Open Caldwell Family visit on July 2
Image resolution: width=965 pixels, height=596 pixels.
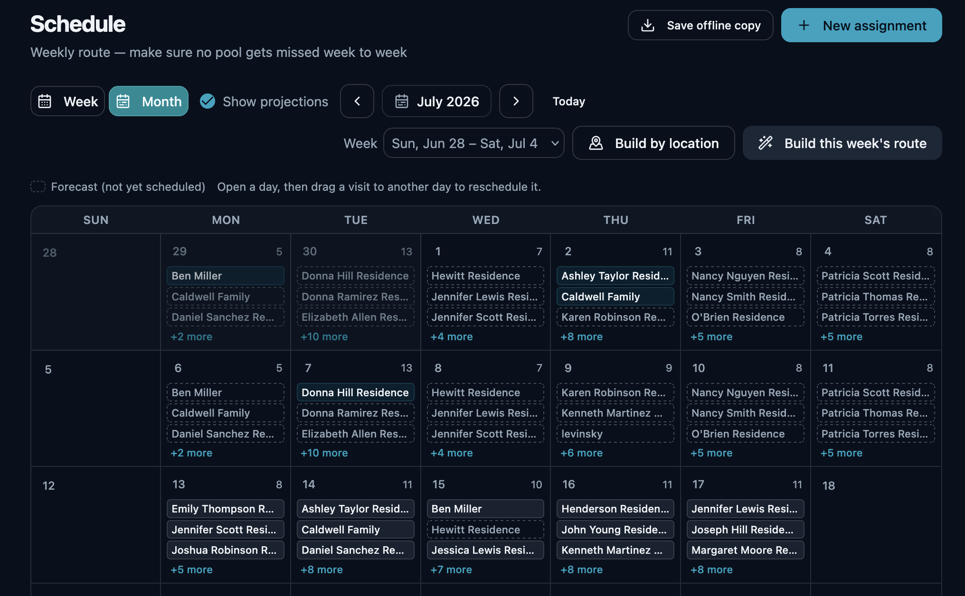click(615, 297)
